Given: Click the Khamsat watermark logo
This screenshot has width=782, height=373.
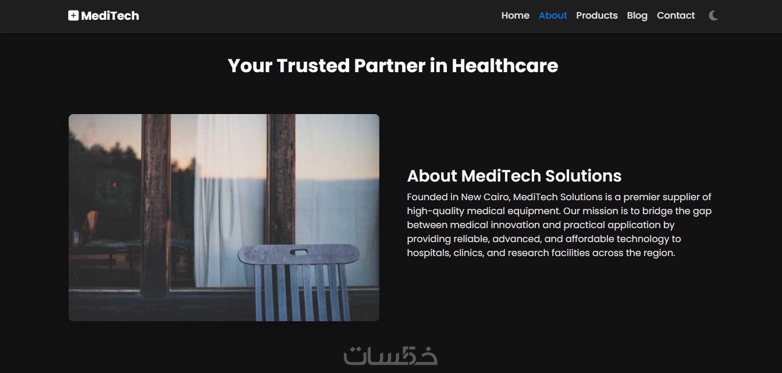Looking at the screenshot, I should click(x=391, y=356).
